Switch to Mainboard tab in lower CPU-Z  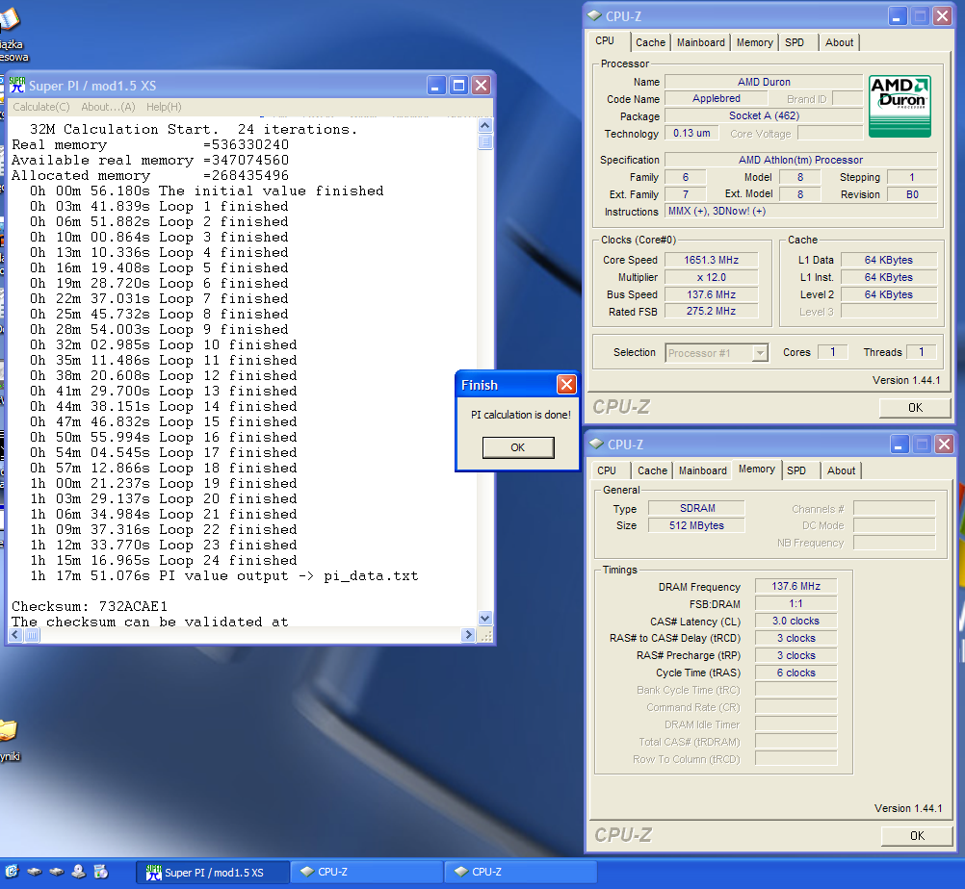pos(703,470)
